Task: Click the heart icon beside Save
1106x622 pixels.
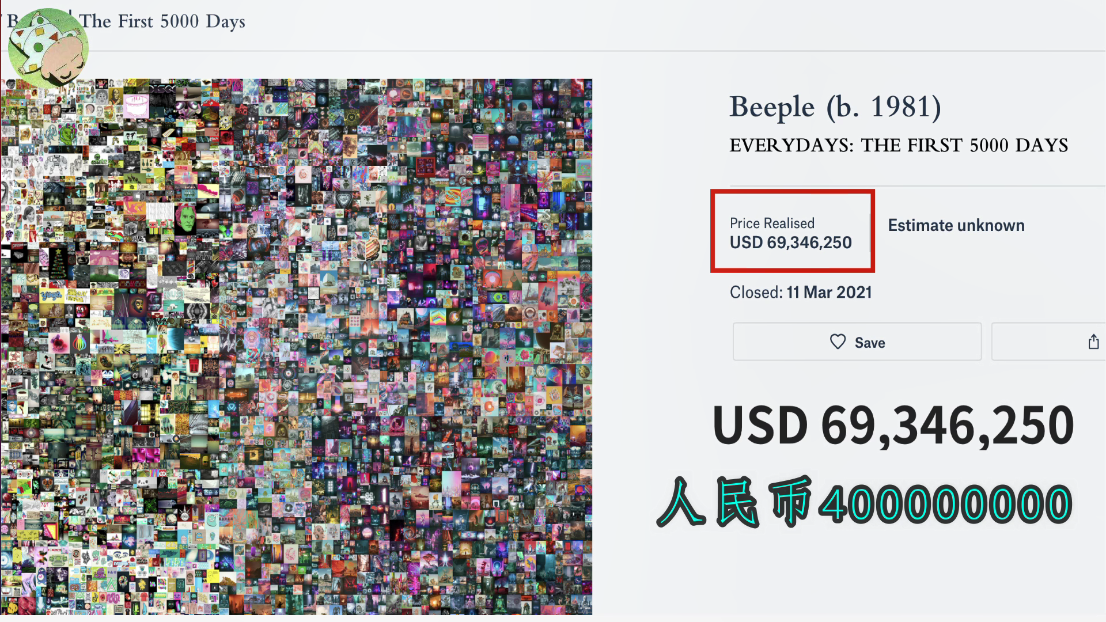Action: pyautogui.click(x=838, y=342)
